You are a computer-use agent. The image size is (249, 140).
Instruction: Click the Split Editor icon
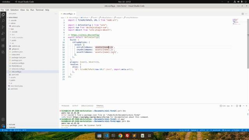[242, 14]
